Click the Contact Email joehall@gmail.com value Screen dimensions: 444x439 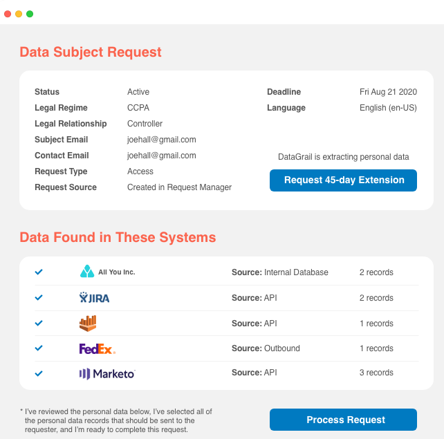coord(161,156)
